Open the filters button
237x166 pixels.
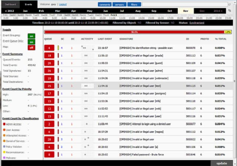134,4
